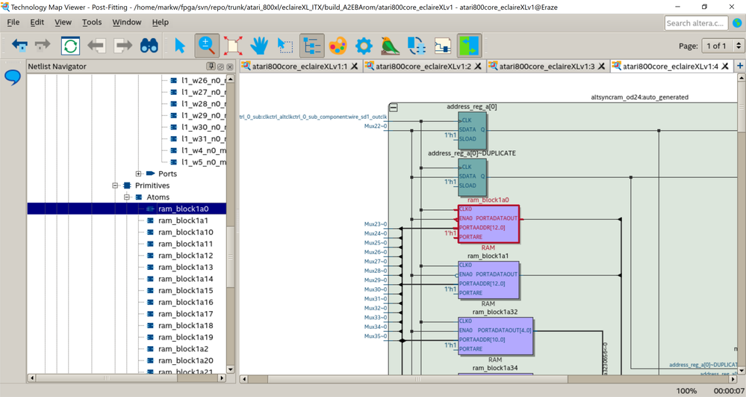Close the atari800core_eclaireXLv1:1 tab
This screenshot has height=397, width=746.
355,67
